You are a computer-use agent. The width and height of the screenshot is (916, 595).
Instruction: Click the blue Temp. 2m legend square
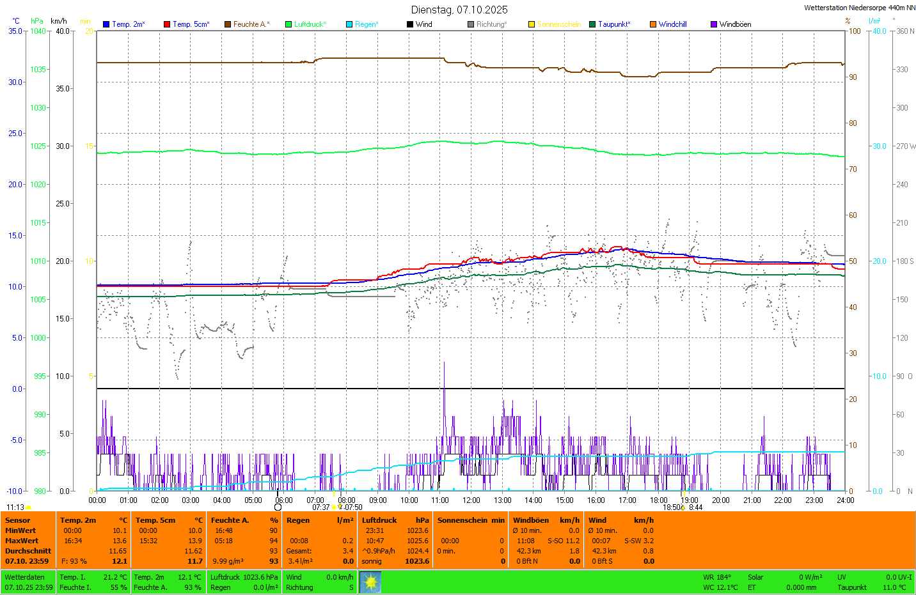[x=106, y=24]
